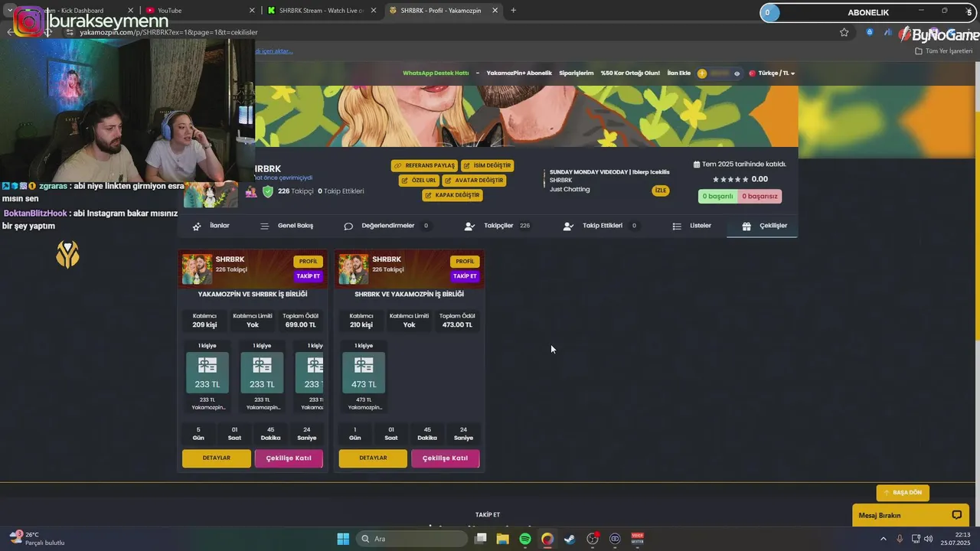Switch to Genel Bakış tab
This screenshot has height=551, width=980.
click(287, 226)
